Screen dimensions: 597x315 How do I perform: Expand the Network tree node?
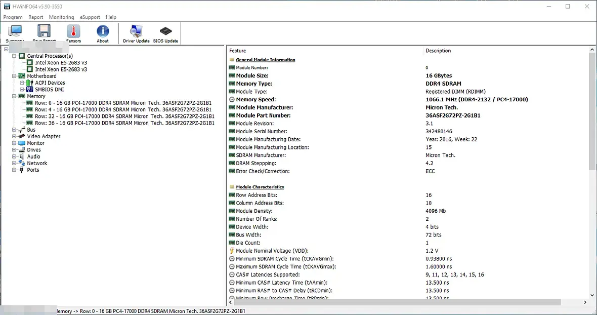point(14,164)
